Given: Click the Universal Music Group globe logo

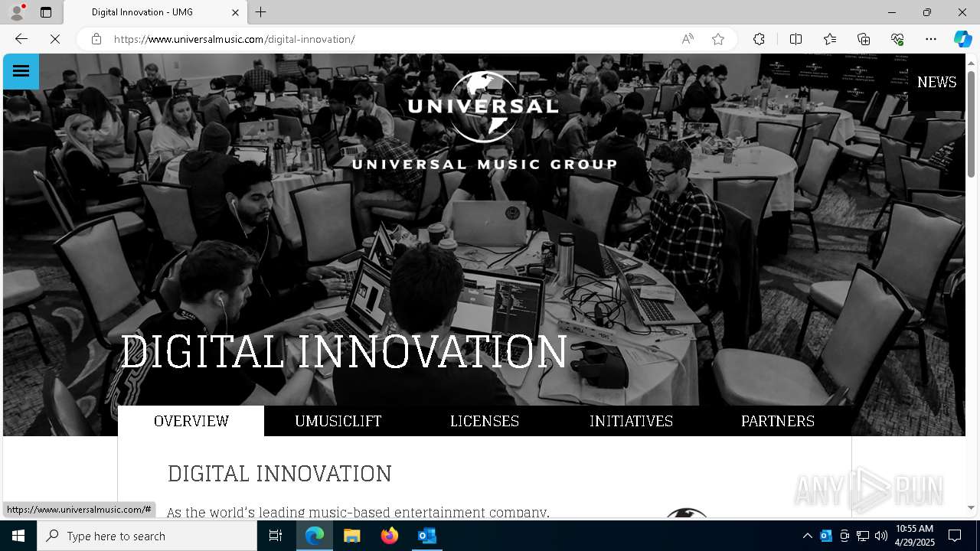Looking at the screenshot, I should tap(484, 119).
